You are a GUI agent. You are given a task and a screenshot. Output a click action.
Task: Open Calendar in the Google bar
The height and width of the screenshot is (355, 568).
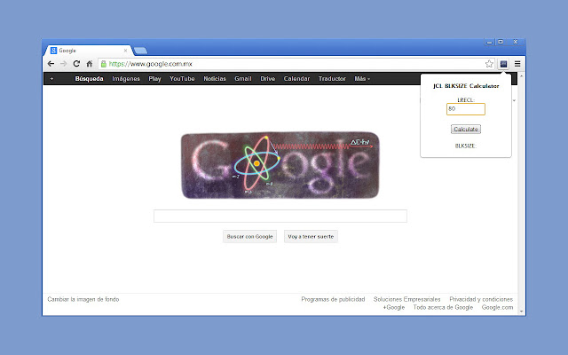pos(296,79)
